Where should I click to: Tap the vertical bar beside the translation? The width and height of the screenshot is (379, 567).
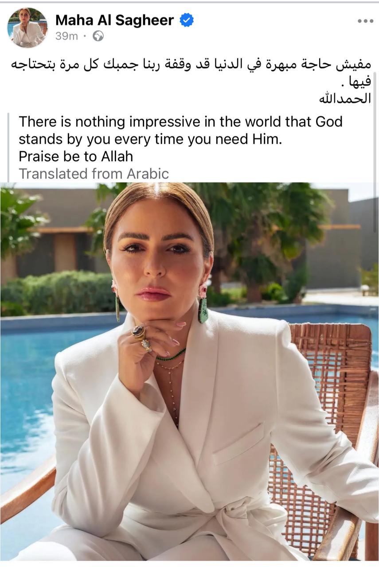click(x=8, y=148)
